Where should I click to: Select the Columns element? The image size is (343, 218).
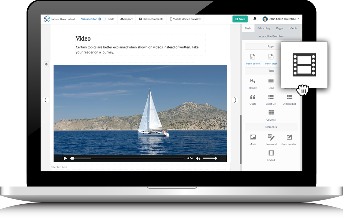click(271, 115)
